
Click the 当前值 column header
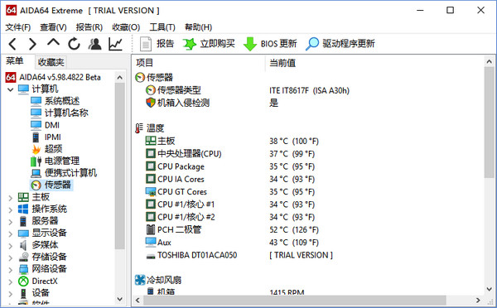(282, 63)
